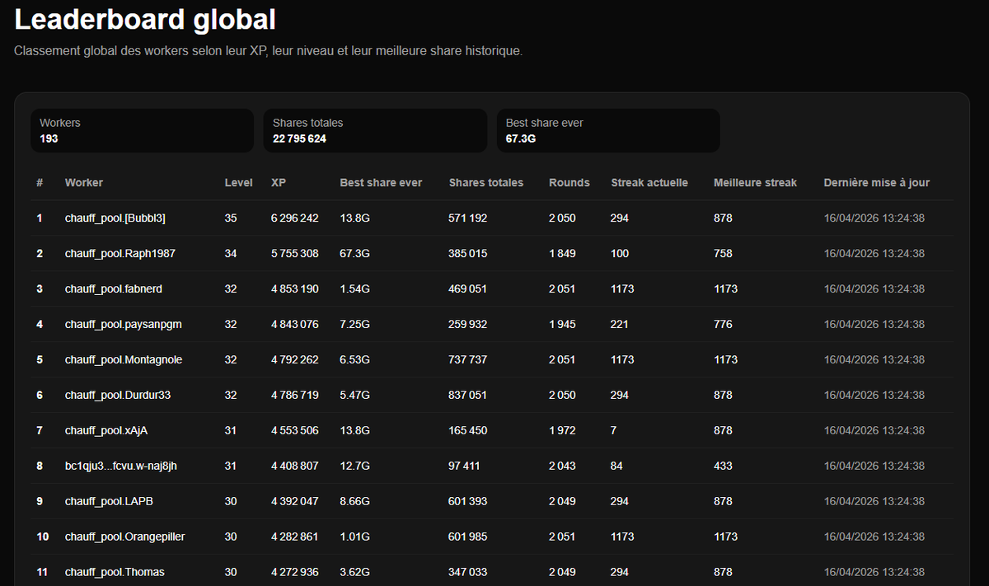989x586 pixels.
Task: Click the Workers count card showing 193
Action: 142,130
